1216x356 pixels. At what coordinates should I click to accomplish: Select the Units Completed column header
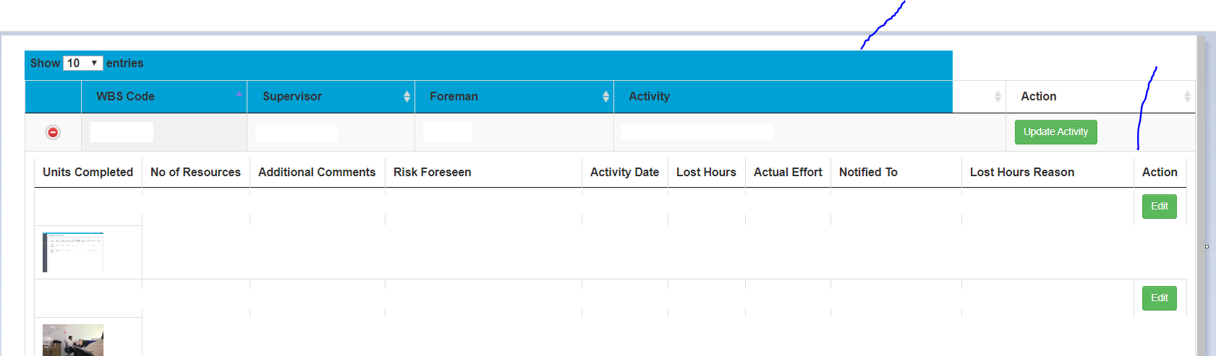88,173
